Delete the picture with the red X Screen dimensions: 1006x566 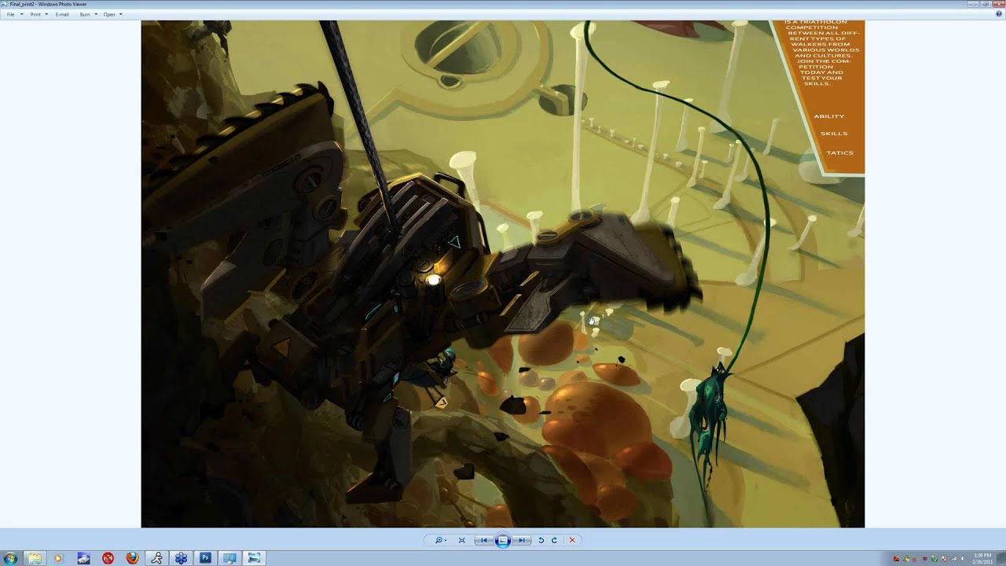click(x=572, y=540)
